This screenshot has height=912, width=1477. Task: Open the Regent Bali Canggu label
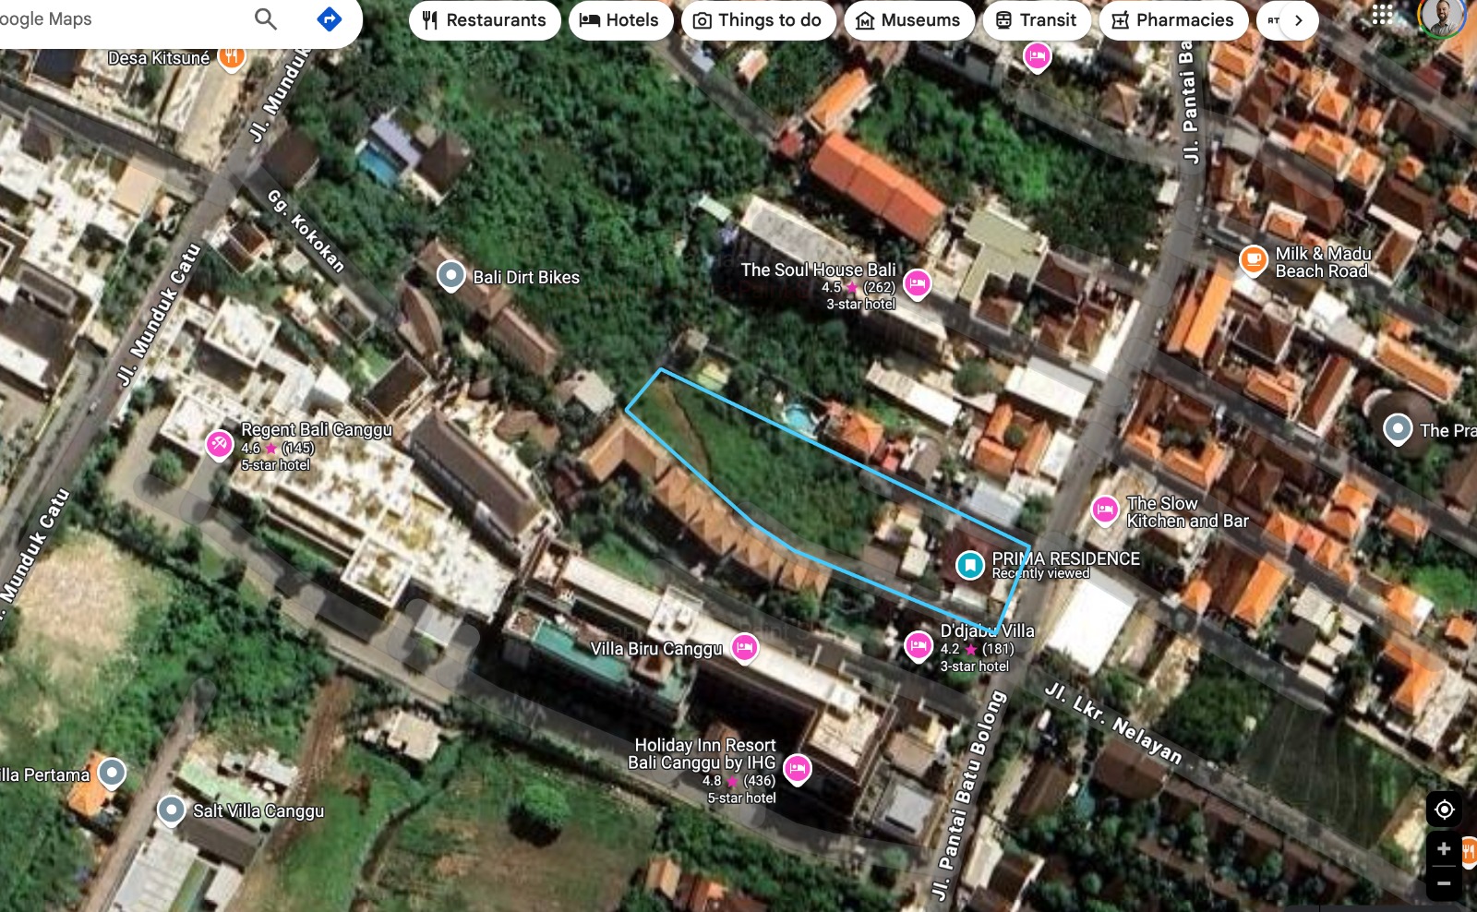click(x=316, y=429)
